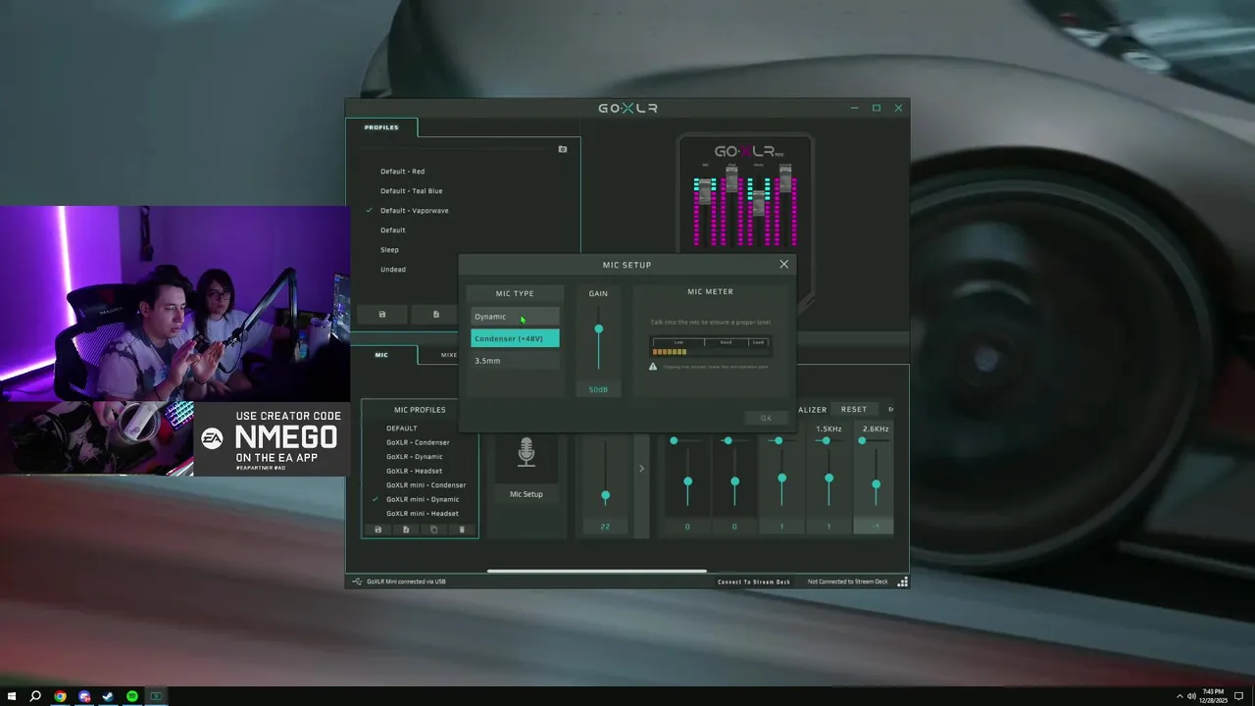Select the Default - Teal Blue profile
The height and width of the screenshot is (706, 1255).
point(411,191)
